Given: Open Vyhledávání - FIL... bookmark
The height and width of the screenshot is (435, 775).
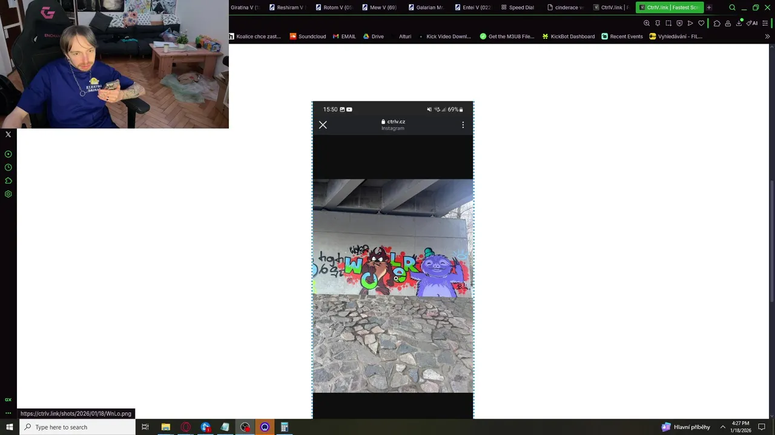Looking at the screenshot, I should tap(676, 36).
